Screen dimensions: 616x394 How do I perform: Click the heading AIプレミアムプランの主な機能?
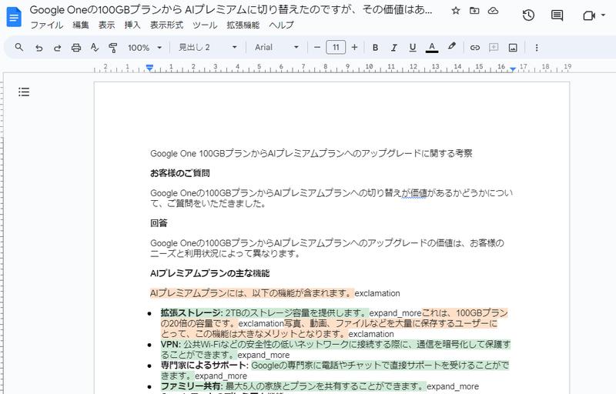pos(209,273)
